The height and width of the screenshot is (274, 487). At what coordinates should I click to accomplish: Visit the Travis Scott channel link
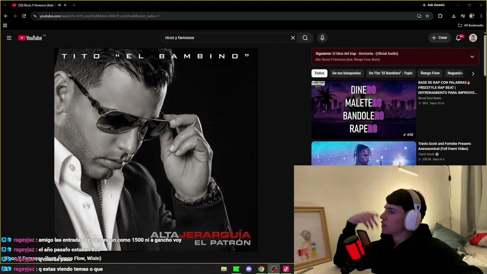(x=426, y=154)
